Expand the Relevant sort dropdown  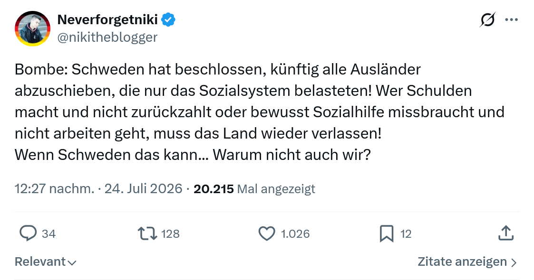46,261
